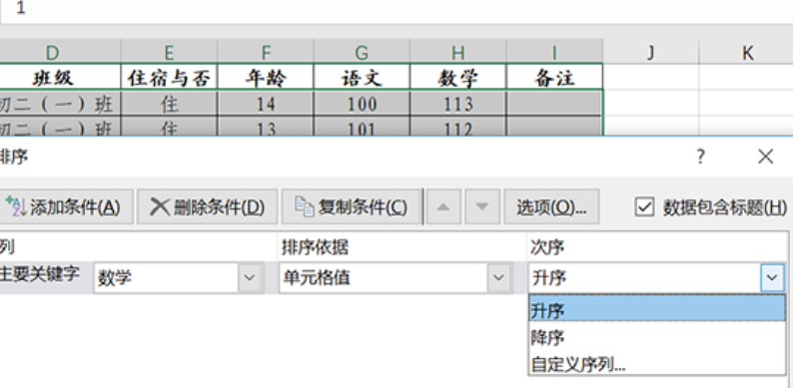This screenshot has width=793, height=388.
Task: Toggle 数据包含标题 checkbox
Action: (x=644, y=207)
